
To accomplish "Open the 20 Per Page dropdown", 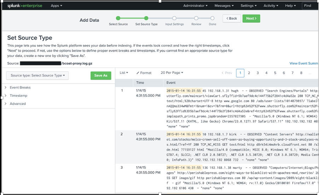I will [x=172, y=73].
